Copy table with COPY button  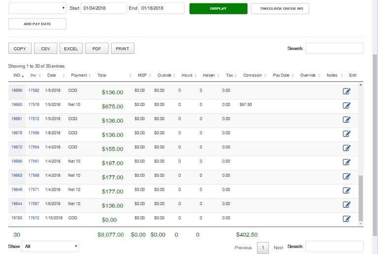(20, 49)
